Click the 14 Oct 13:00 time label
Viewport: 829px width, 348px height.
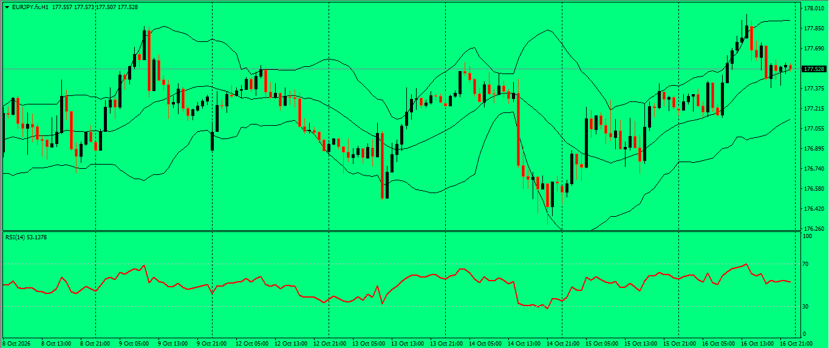click(x=523, y=344)
